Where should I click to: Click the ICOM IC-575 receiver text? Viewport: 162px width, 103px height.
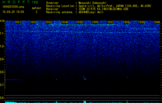pos(103,9)
